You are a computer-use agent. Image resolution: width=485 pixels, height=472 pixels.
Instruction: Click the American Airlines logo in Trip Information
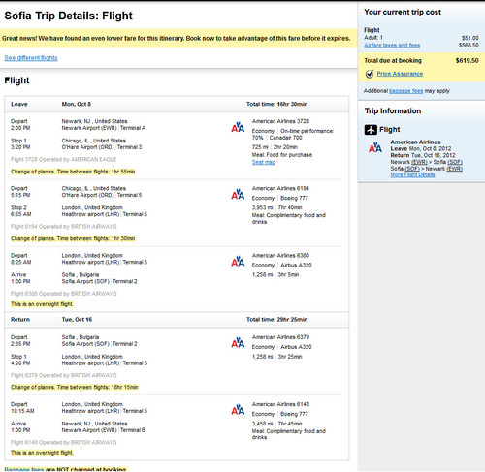[375, 147]
